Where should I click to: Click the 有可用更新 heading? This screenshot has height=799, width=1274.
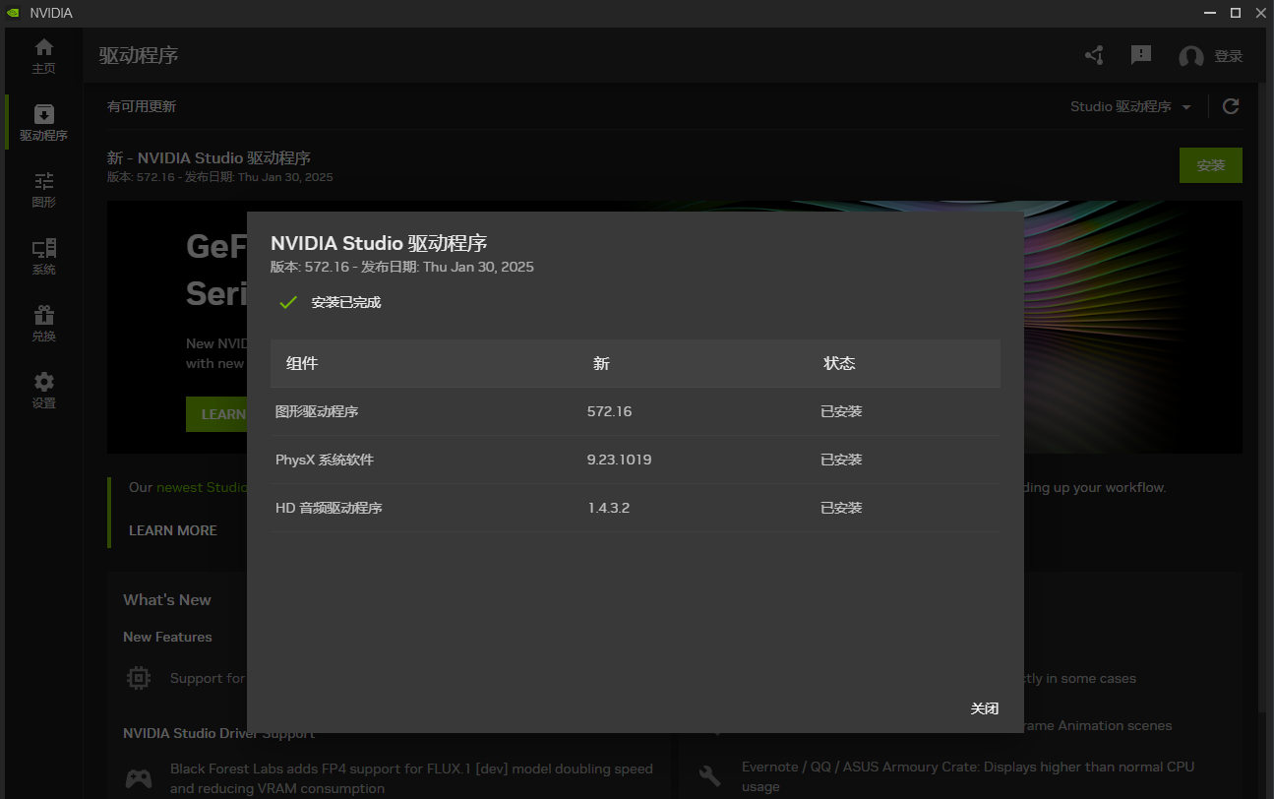[x=142, y=106]
